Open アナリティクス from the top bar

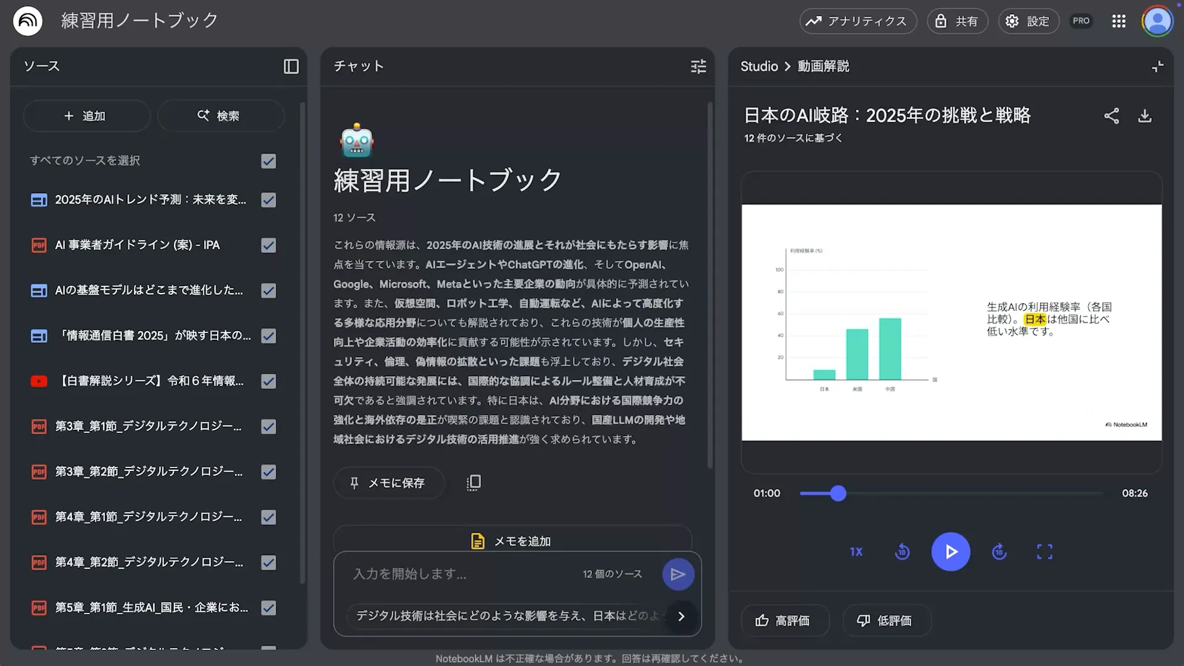[857, 20]
